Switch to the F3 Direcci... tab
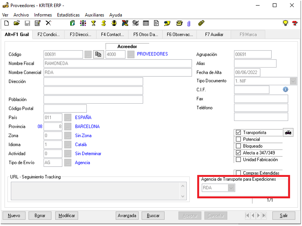 pos(81,35)
